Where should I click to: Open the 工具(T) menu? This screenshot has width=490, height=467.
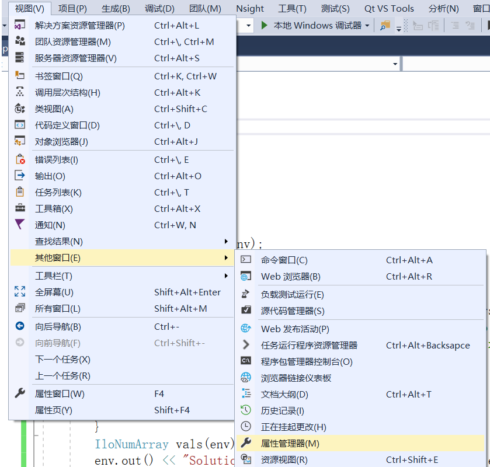[292, 8]
